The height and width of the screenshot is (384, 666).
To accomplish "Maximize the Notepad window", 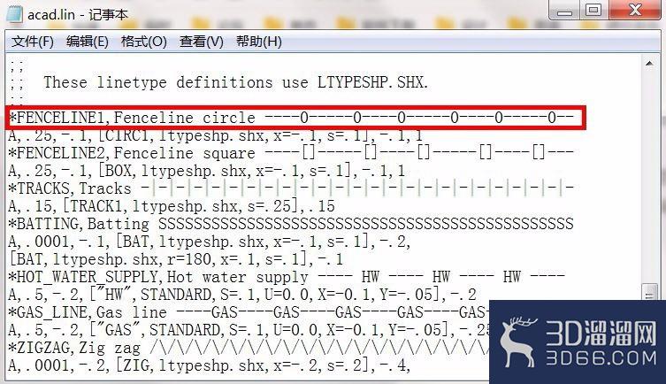I will point(593,11).
